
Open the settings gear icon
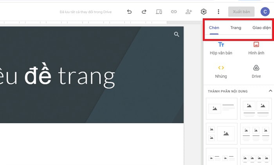point(204,12)
